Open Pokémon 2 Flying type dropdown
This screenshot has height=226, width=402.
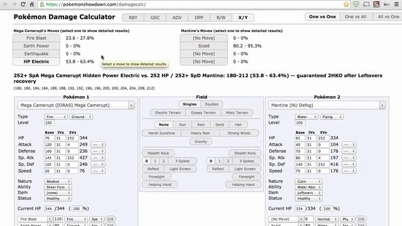click(332, 117)
